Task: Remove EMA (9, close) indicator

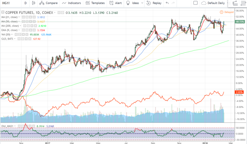Action: (x=34, y=30)
